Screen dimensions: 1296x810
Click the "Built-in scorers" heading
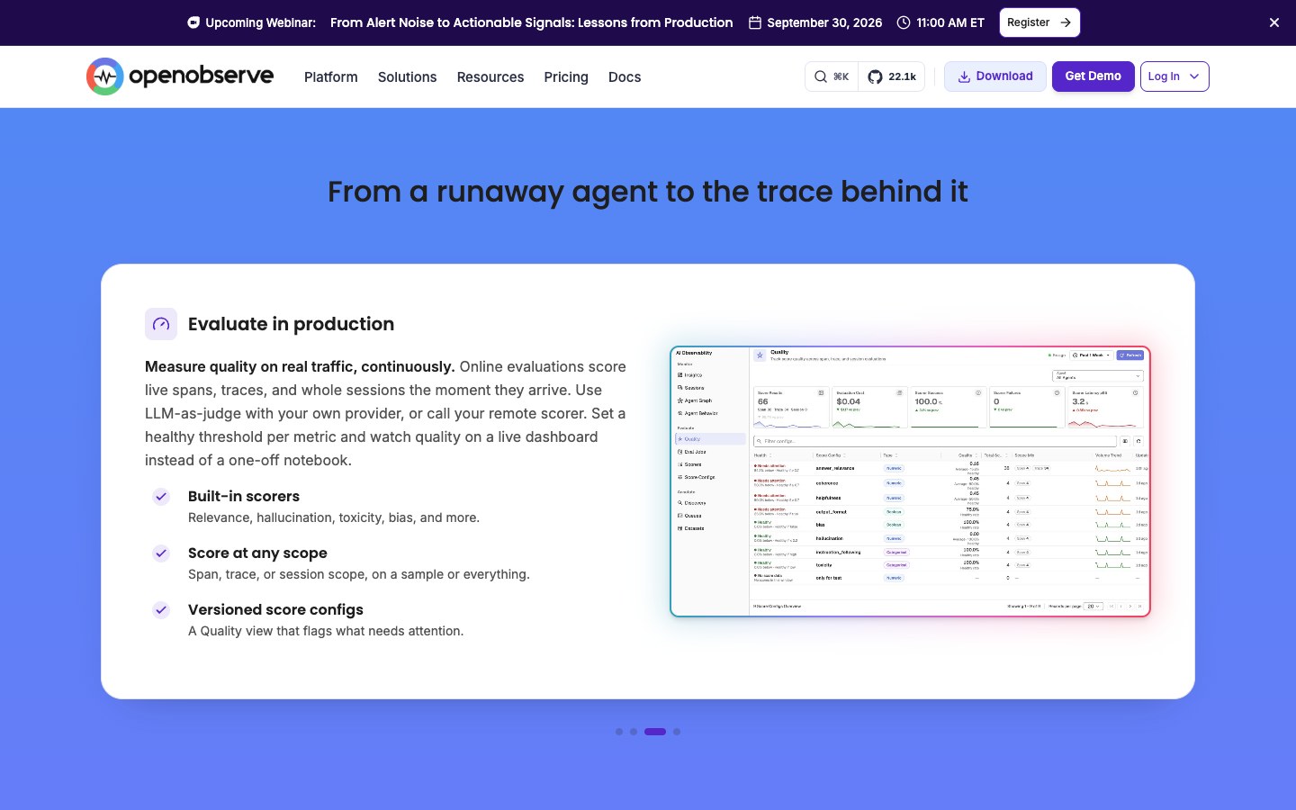pos(244,496)
